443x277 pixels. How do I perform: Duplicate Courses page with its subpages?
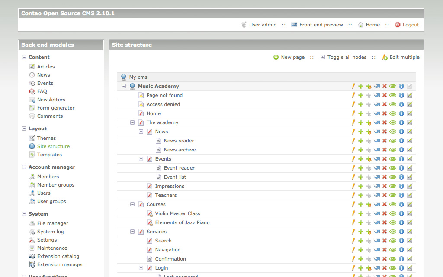tap(369, 204)
